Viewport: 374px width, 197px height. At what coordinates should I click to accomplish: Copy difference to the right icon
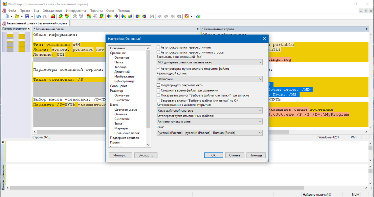(x=109, y=16)
